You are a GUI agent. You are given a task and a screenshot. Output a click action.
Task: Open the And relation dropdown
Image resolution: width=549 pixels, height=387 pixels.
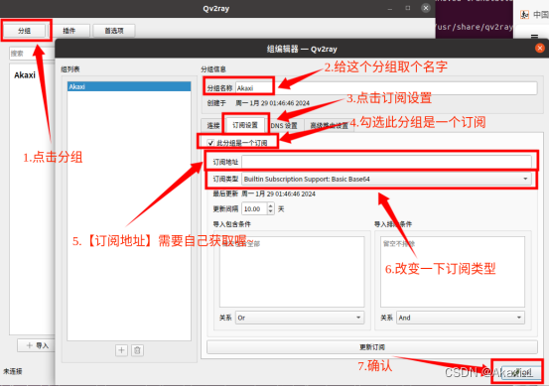(461, 318)
